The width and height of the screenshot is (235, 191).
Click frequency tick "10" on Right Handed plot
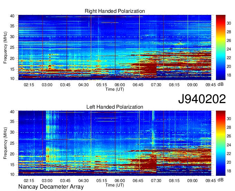tap(12, 79)
